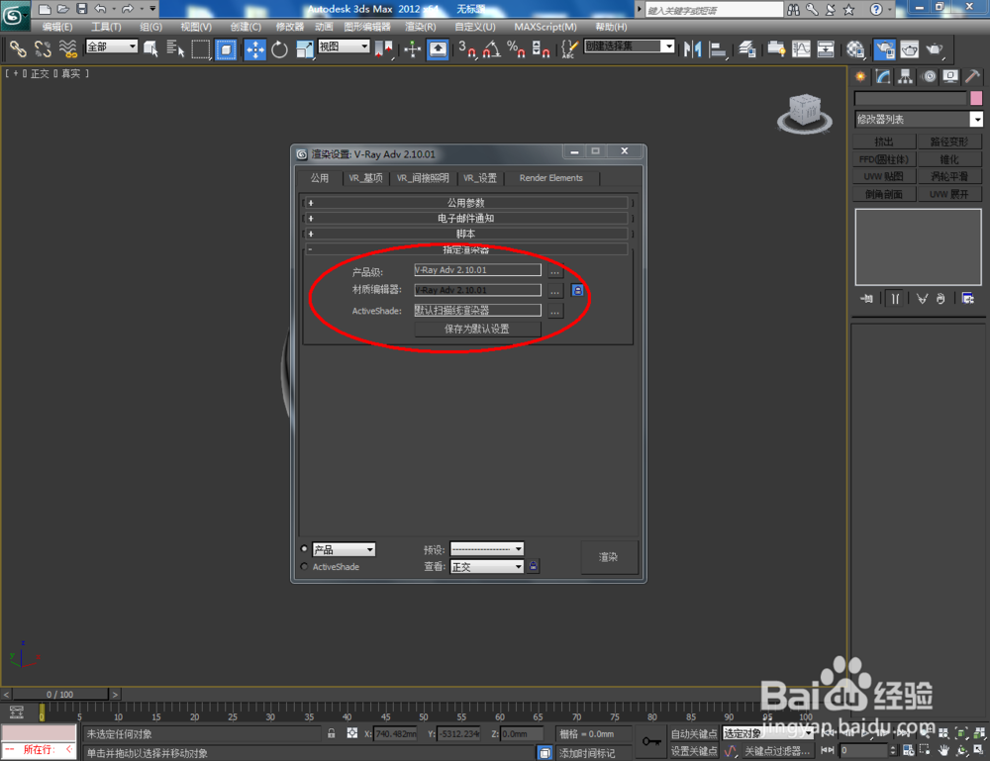
Task: Click the pink object color swatch
Action: pos(976,98)
